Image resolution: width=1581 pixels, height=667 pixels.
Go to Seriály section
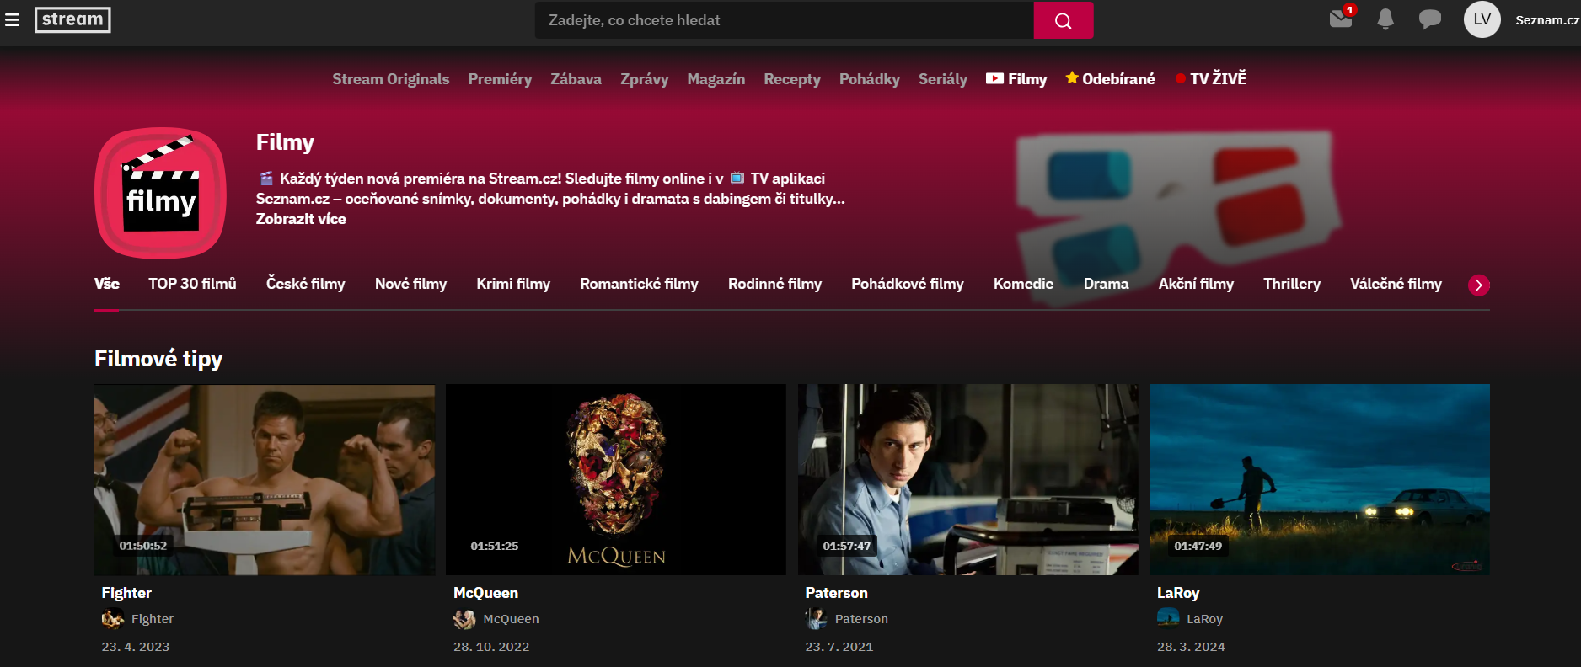(942, 79)
